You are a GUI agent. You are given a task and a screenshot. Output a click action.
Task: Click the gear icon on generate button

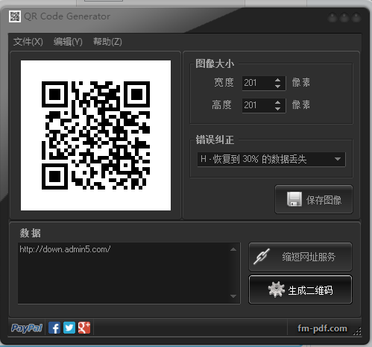(276, 290)
